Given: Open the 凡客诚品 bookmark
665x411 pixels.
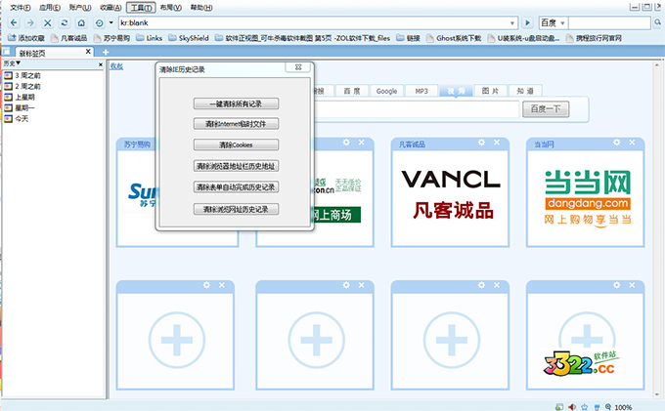Looking at the screenshot, I should pos(69,38).
